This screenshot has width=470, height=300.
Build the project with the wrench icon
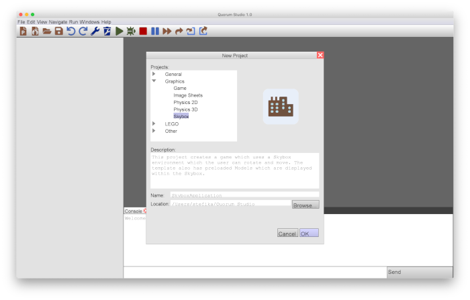(x=95, y=31)
